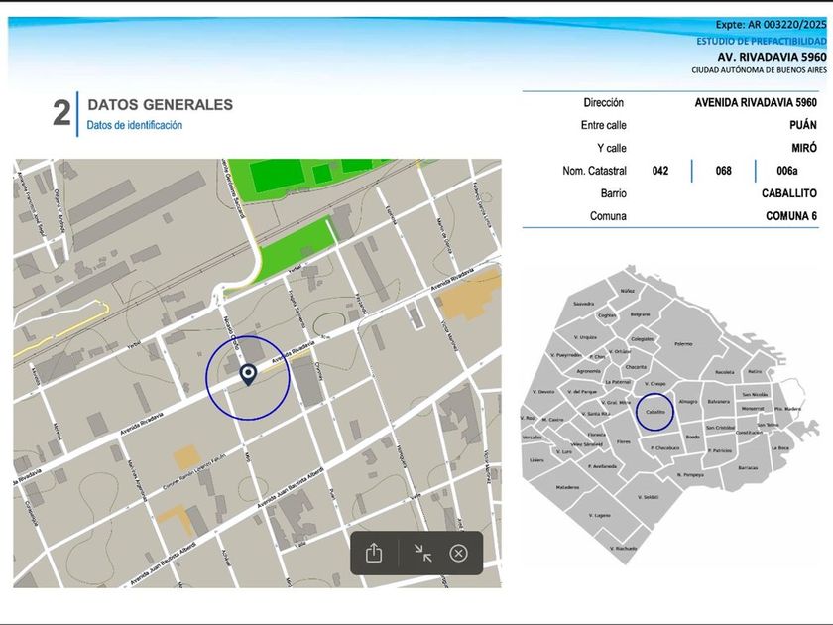Click the exit full screen arrows icon
The image size is (833, 625).
[423, 554]
